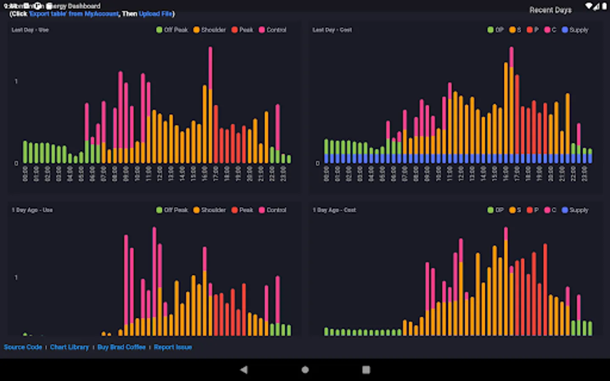Toggle Peak in 1 Day Ago - Use legend

point(242,210)
